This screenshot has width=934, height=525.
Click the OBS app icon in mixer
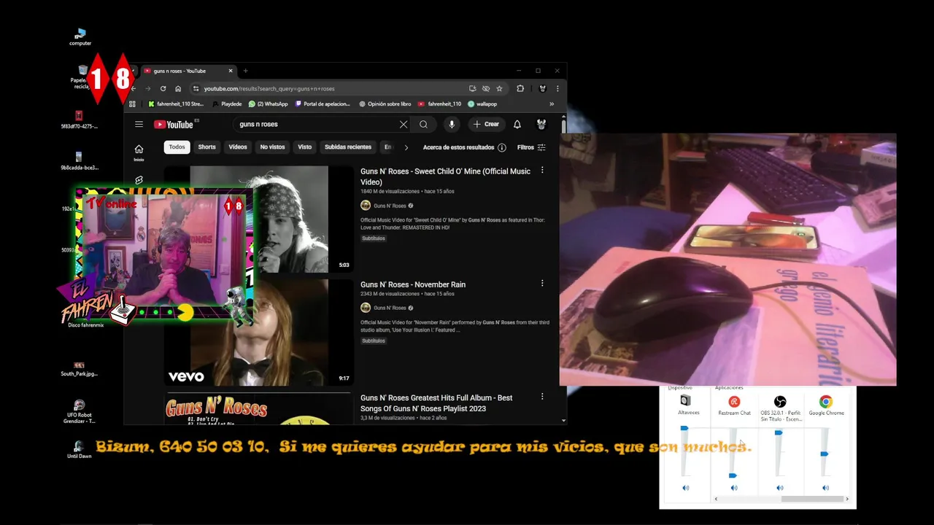780,402
